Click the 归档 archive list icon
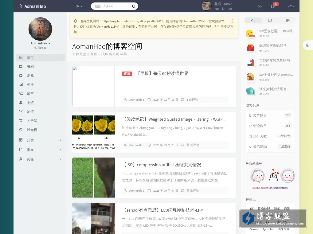313x234 pixels. 21,67
